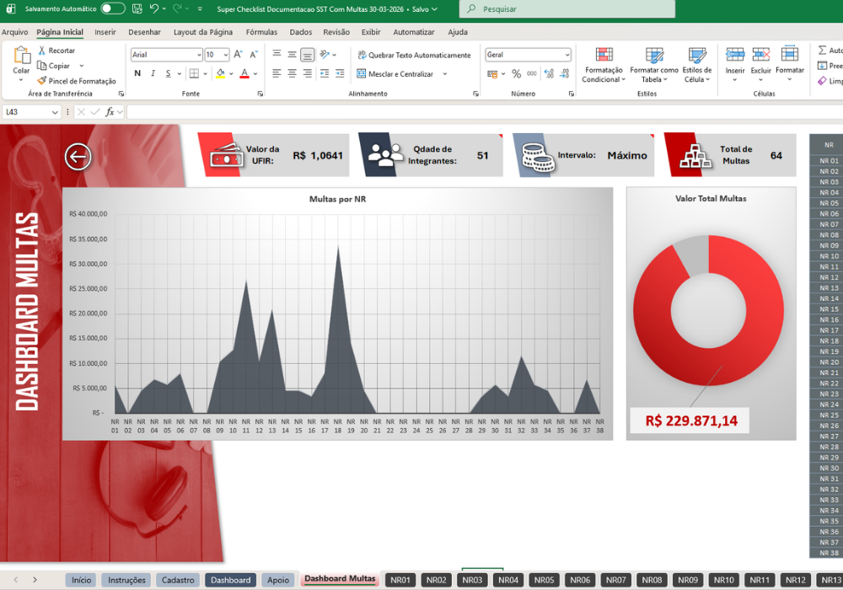Click the middle vertical align icon
843x590 pixels.
[x=292, y=54]
